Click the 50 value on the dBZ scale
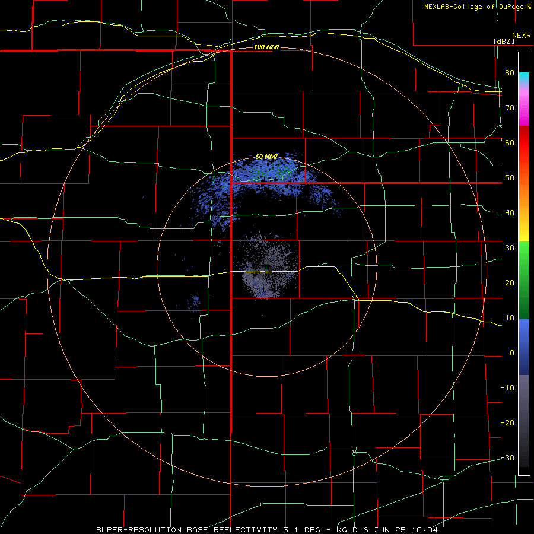 (510, 178)
